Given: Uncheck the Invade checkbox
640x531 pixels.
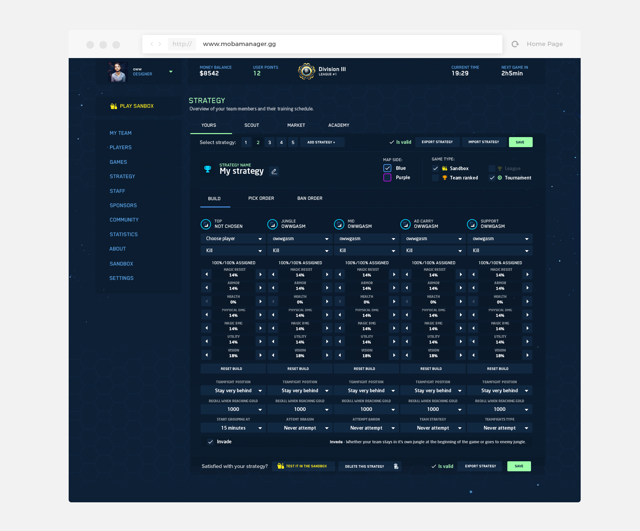Looking at the screenshot, I should point(210,442).
